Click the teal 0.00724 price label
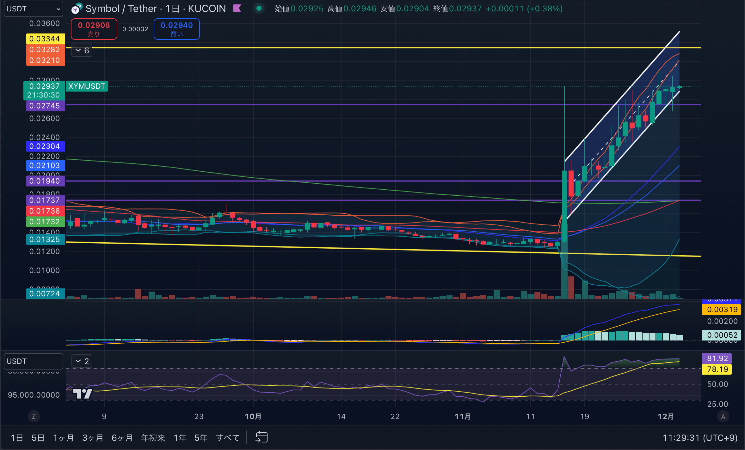 pyautogui.click(x=45, y=293)
